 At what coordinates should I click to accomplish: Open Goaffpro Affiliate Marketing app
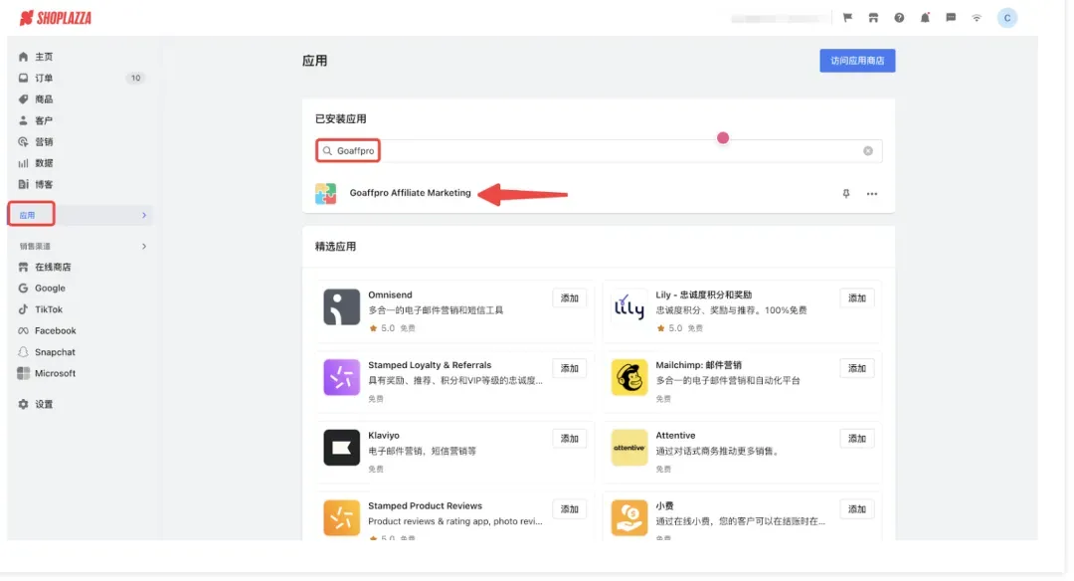[x=411, y=193]
